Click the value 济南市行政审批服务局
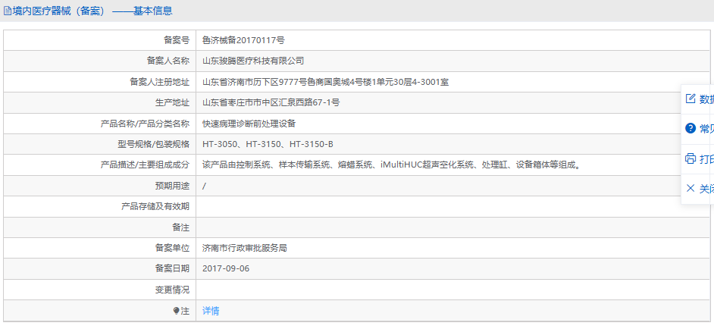The width and height of the screenshot is (714, 326). point(245,248)
